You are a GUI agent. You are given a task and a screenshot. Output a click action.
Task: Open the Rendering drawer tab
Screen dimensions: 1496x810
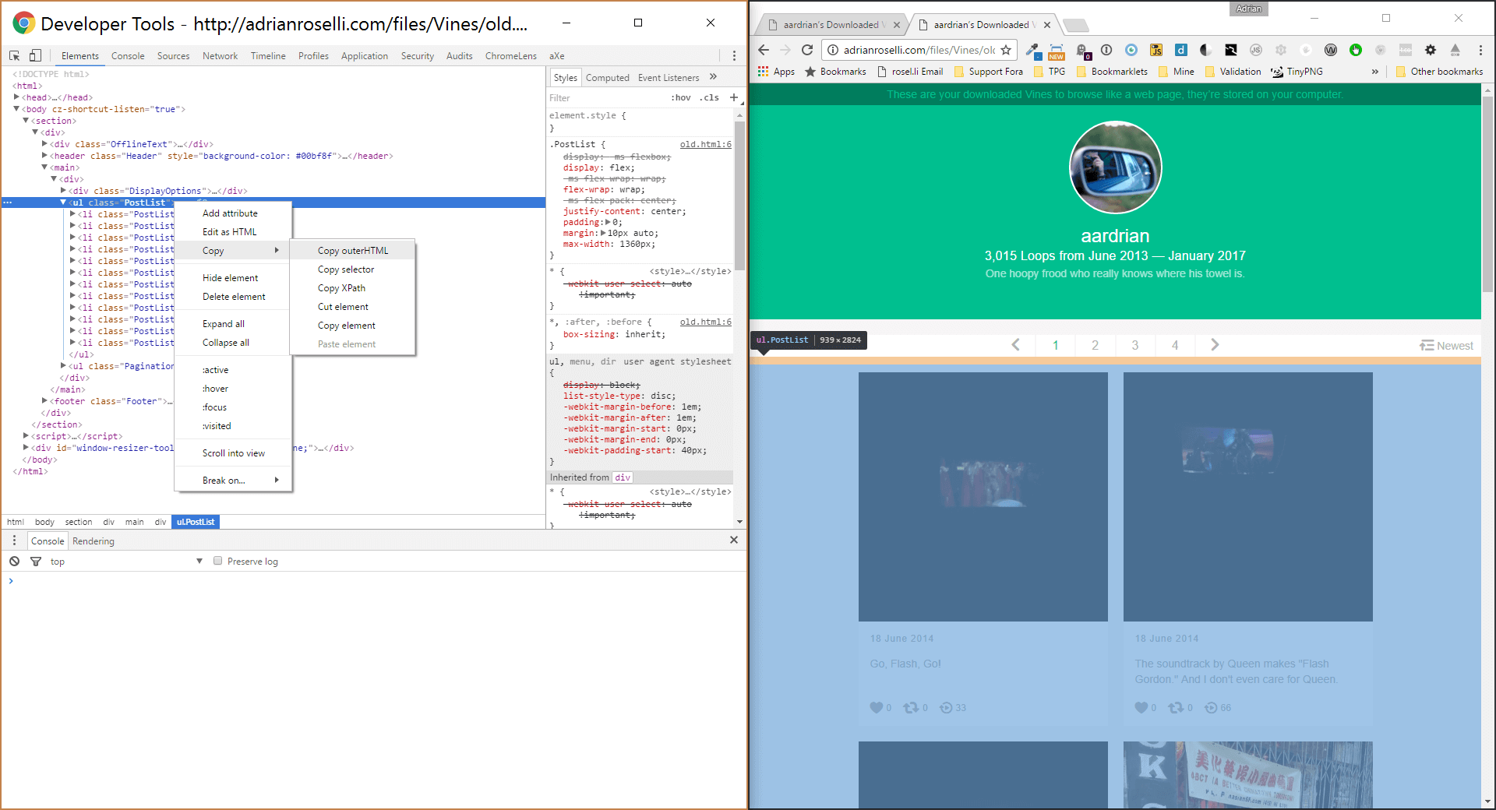(x=93, y=541)
